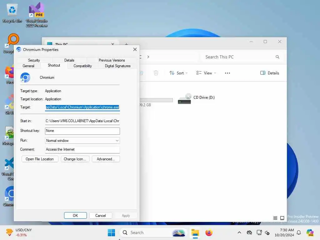Open the Run window mode dropdown
Image resolution: width=320 pixels, height=240 pixels.
pos(82,141)
